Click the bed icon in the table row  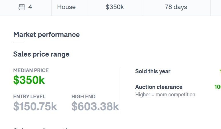(x=22, y=7)
